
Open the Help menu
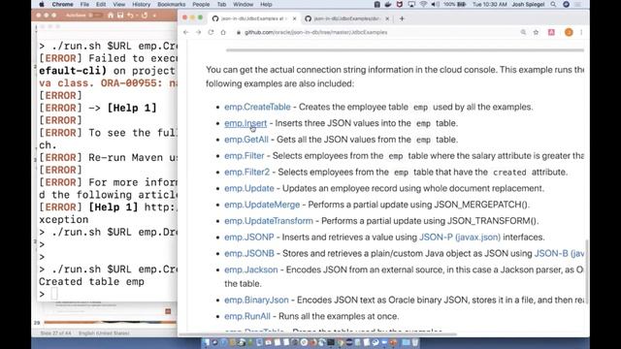[266, 4]
